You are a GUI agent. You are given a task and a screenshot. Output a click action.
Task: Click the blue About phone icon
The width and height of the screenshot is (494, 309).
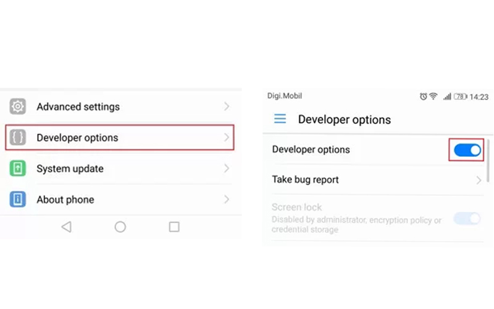coord(18,200)
